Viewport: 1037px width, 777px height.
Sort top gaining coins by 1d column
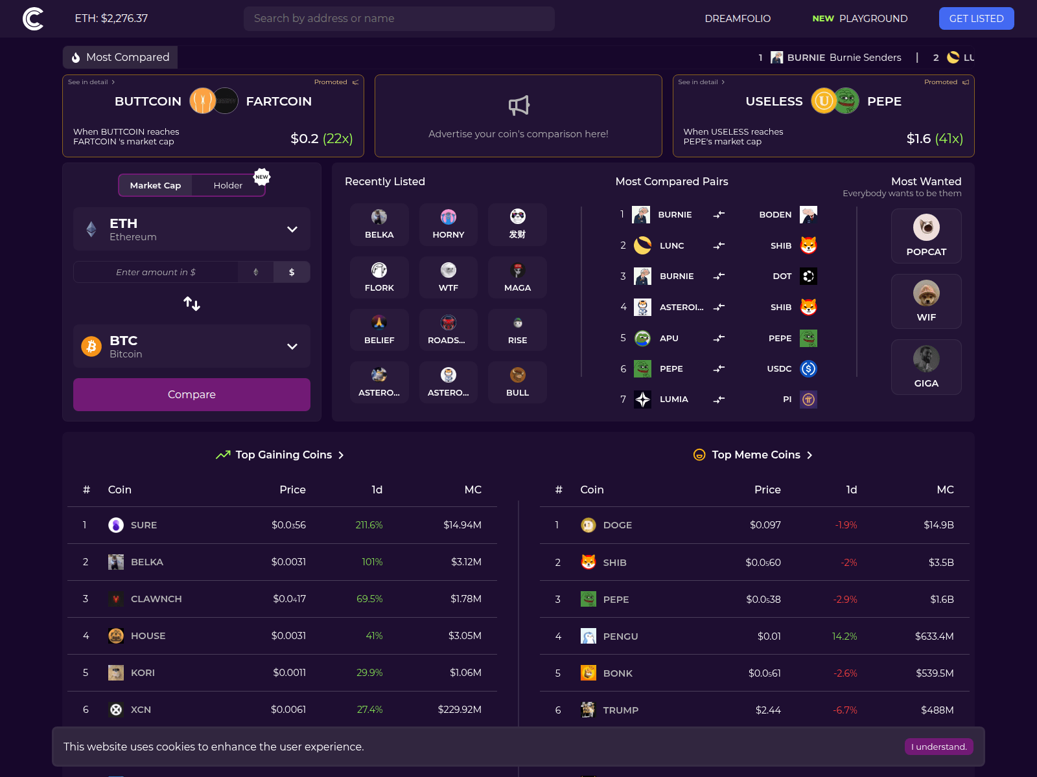click(x=377, y=490)
